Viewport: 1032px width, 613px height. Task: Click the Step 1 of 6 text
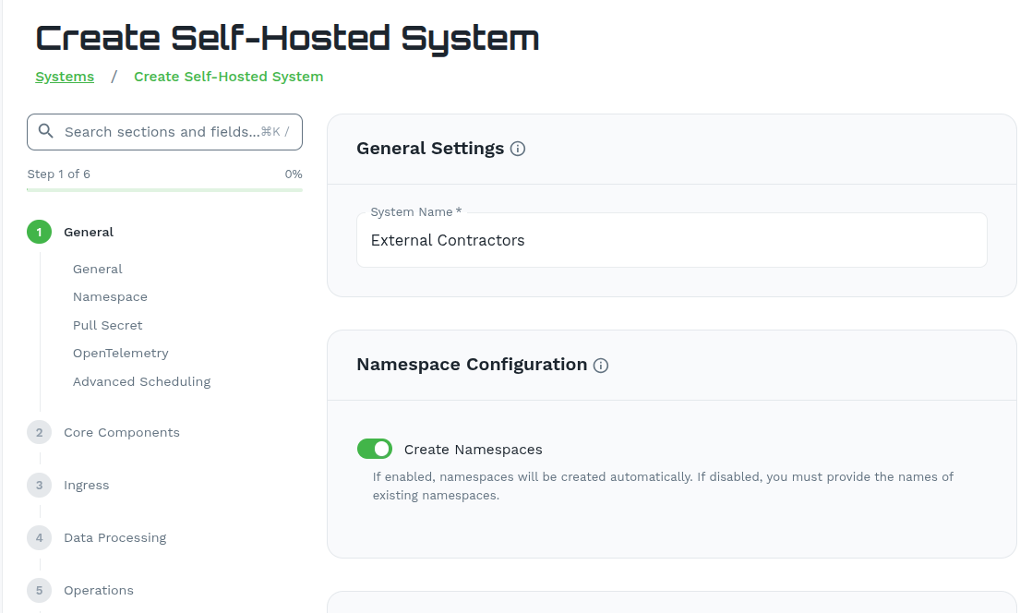coord(58,174)
